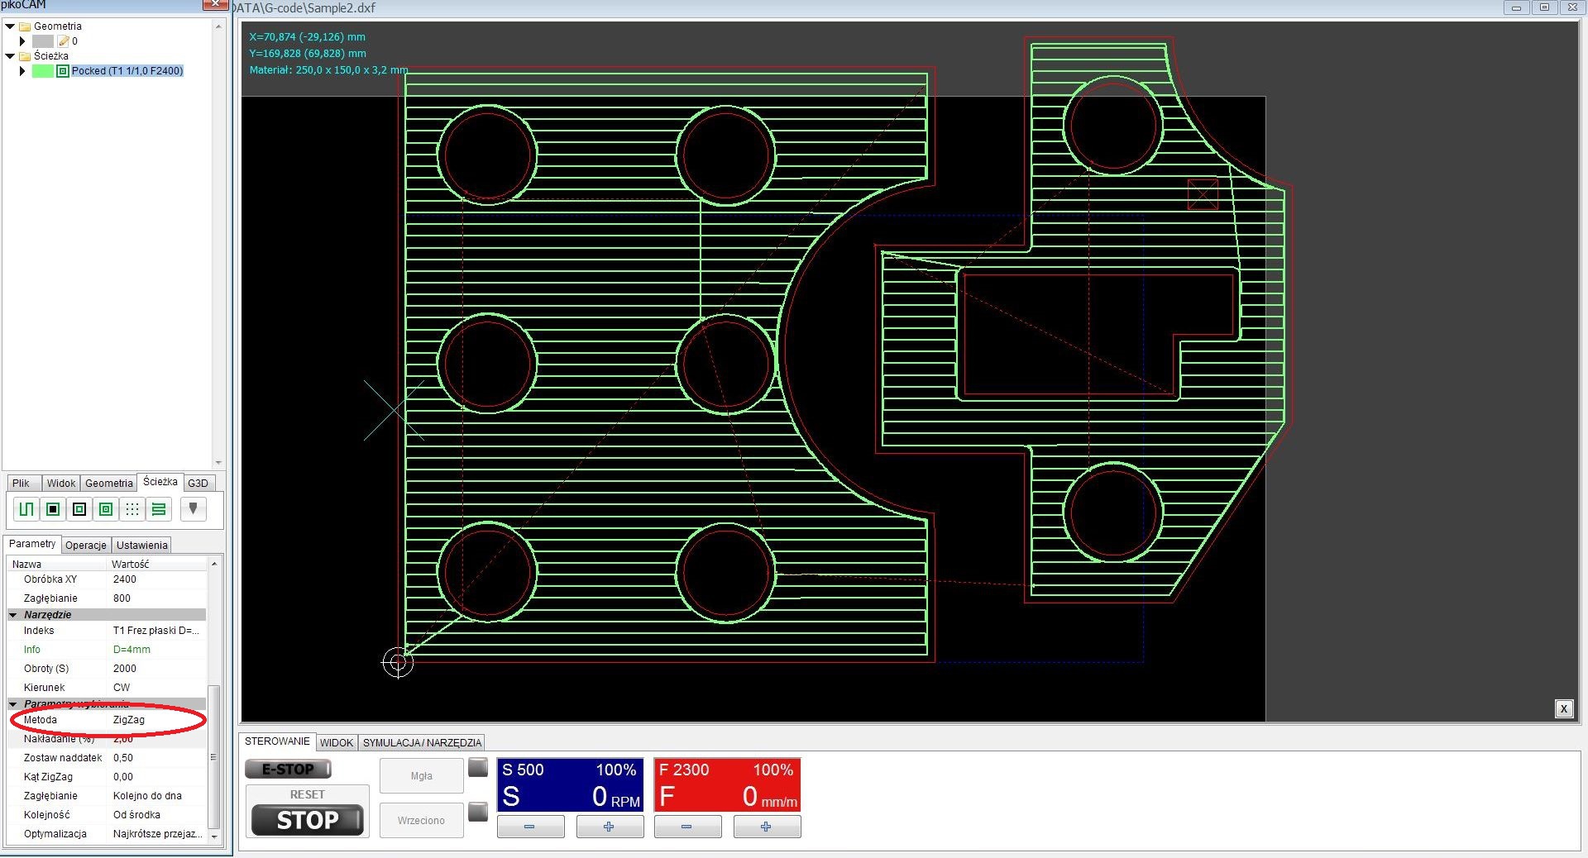
Task: Click the RESET button
Action: [x=307, y=794]
